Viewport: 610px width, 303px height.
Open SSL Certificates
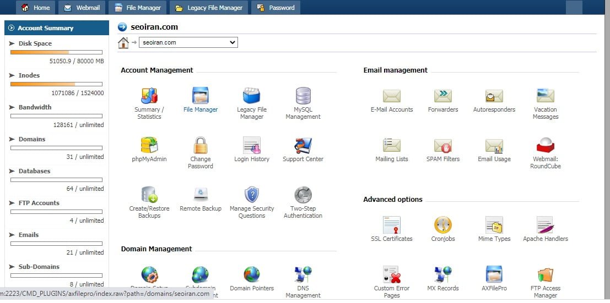coord(392,225)
